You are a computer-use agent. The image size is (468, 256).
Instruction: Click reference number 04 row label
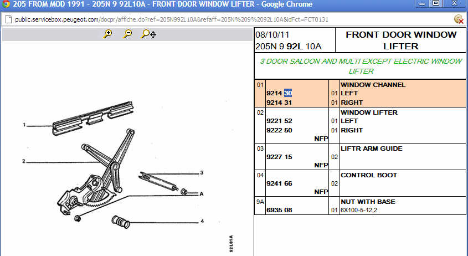coord(260,175)
